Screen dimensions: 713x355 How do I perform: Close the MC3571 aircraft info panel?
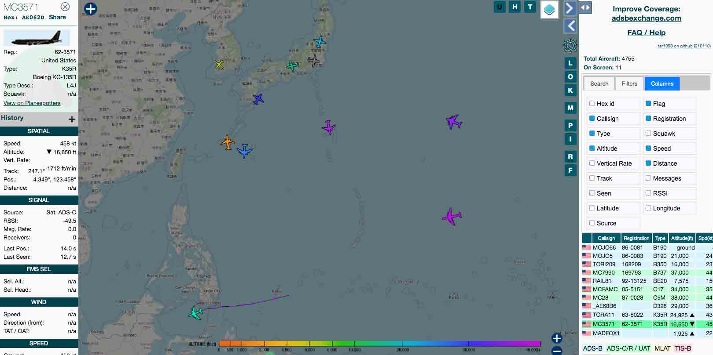65,7
